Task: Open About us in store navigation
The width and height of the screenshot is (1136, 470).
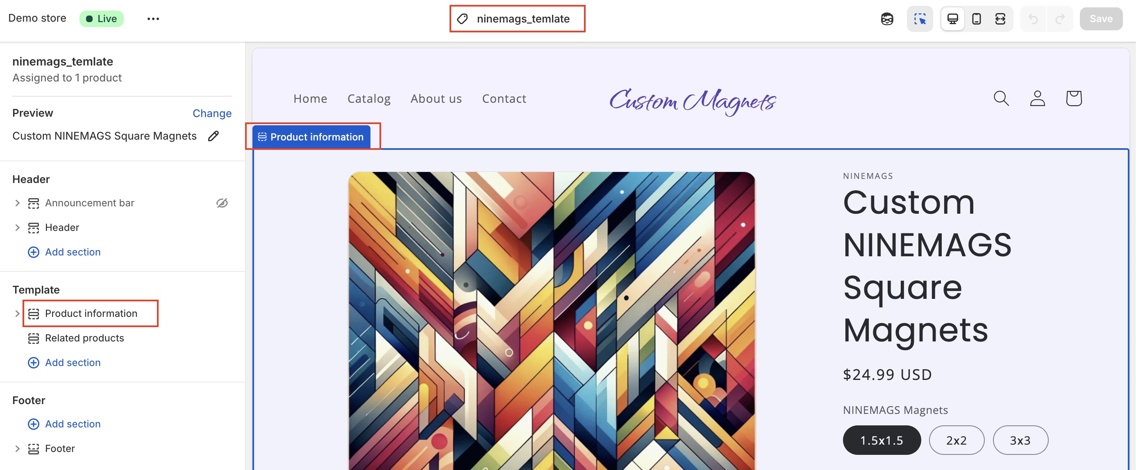Action: 436,99
